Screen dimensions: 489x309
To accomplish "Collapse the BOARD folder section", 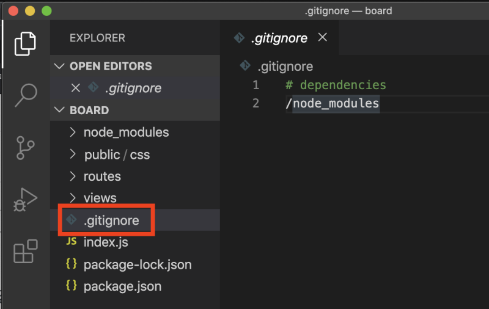I will pyautogui.click(x=59, y=111).
